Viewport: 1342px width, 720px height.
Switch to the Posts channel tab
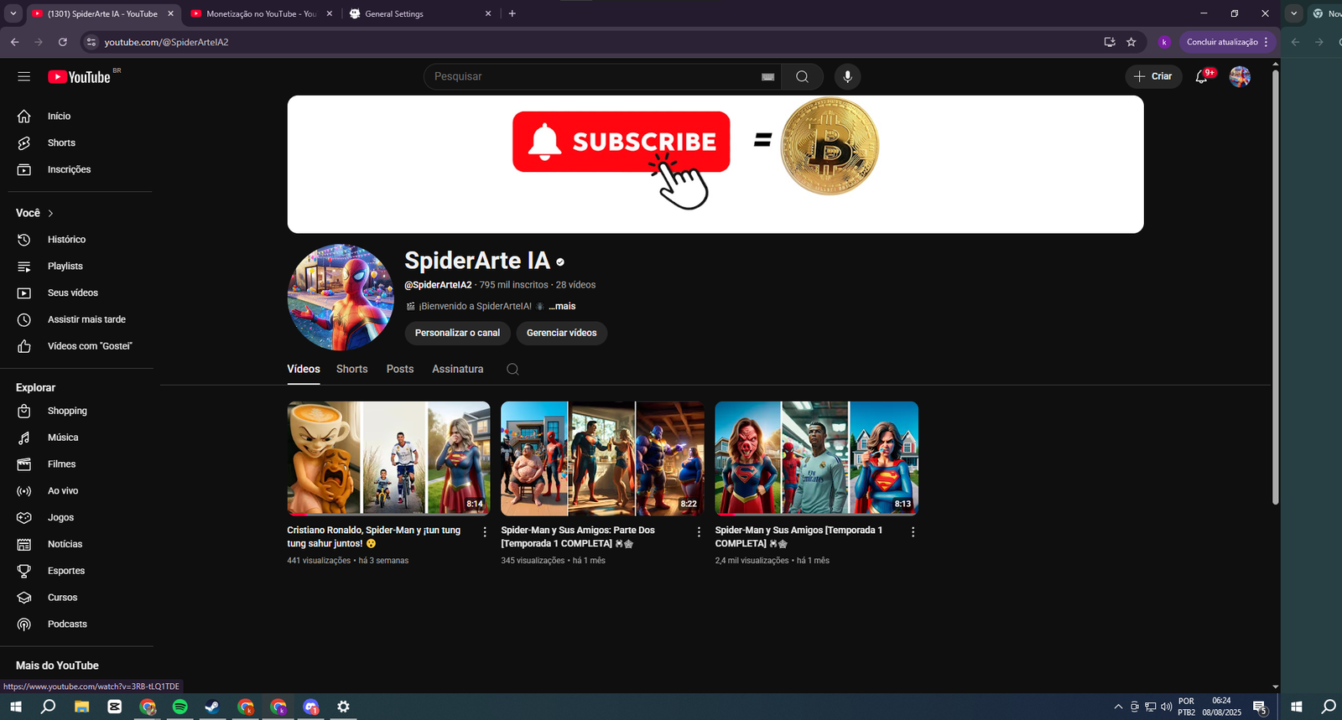click(x=400, y=370)
